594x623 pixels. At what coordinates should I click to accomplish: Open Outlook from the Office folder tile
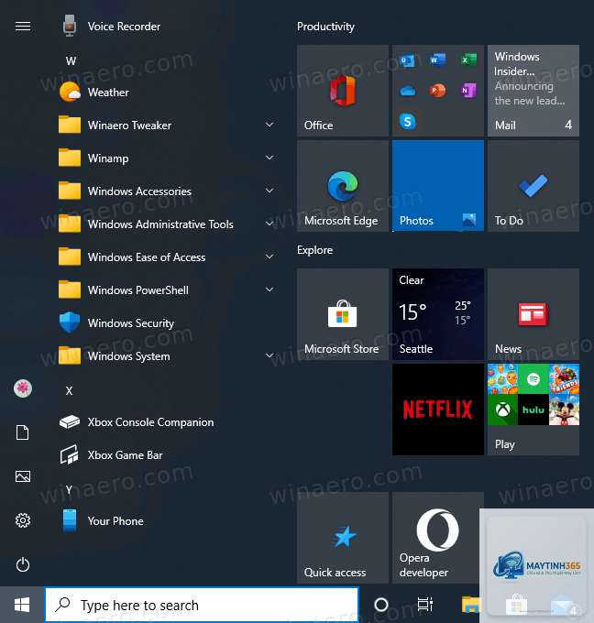(x=408, y=60)
